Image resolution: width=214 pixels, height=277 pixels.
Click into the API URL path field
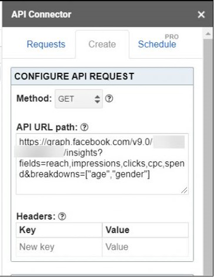tap(102, 164)
